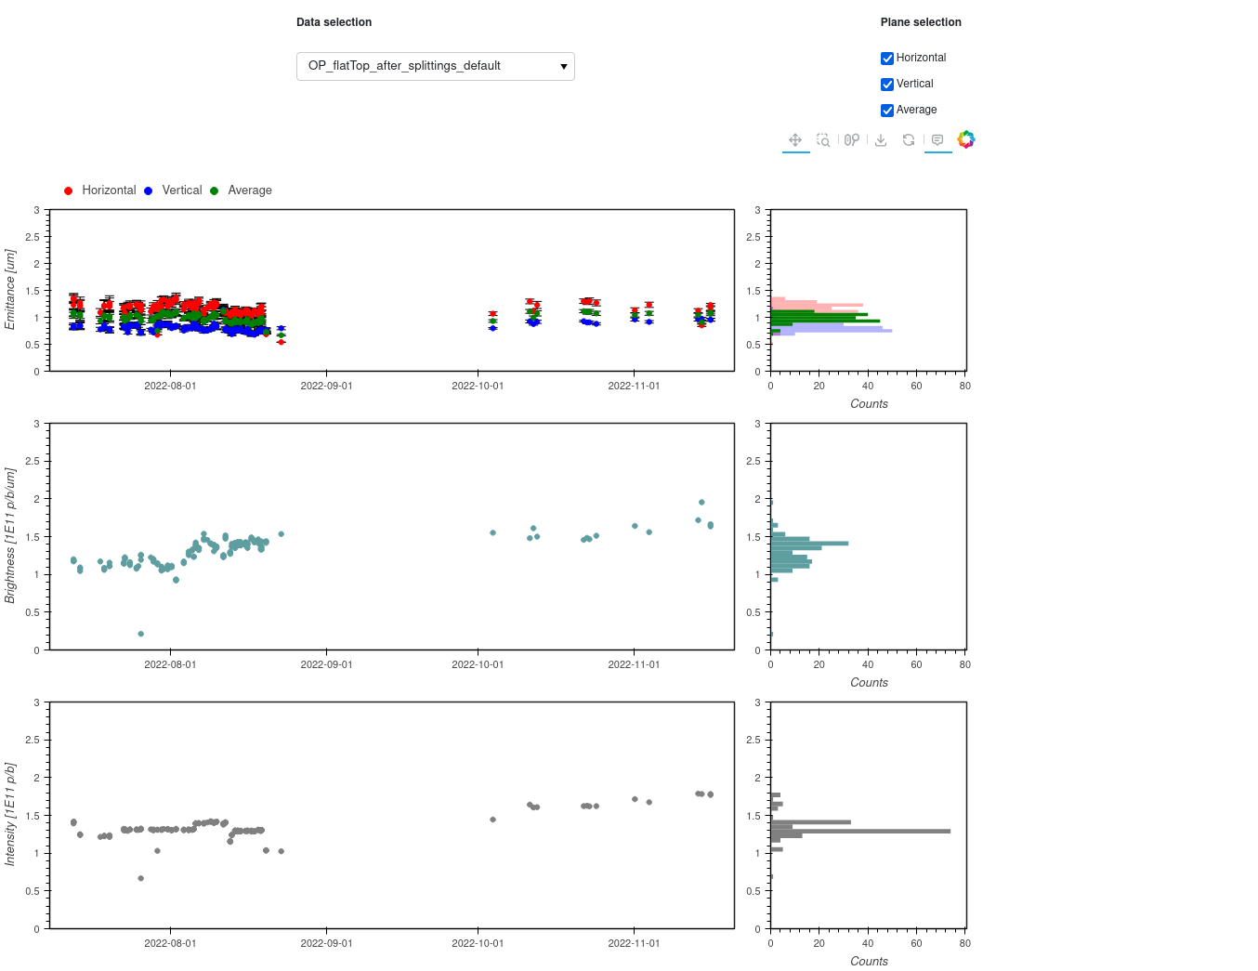Image resolution: width=1258 pixels, height=971 pixels.
Task: Select the Box Zoom tool
Action: click(x=823, y=140)
